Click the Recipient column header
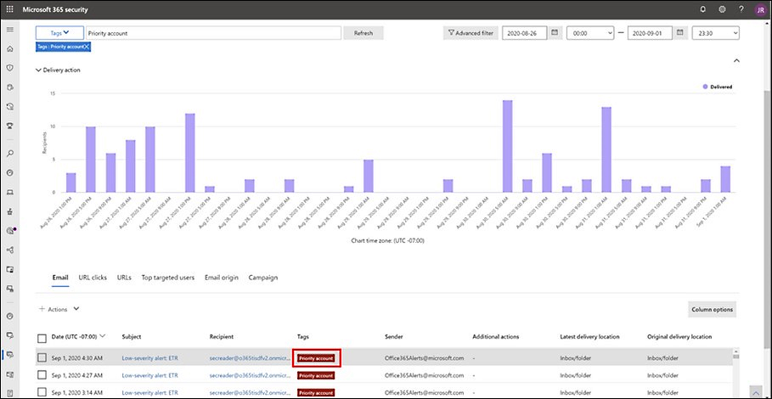The image size is (772, 399). coord(222,336)
